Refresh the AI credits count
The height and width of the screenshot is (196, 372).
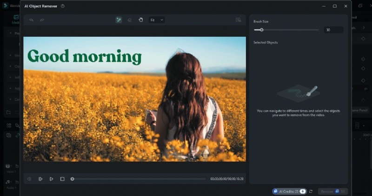(311, 191)
